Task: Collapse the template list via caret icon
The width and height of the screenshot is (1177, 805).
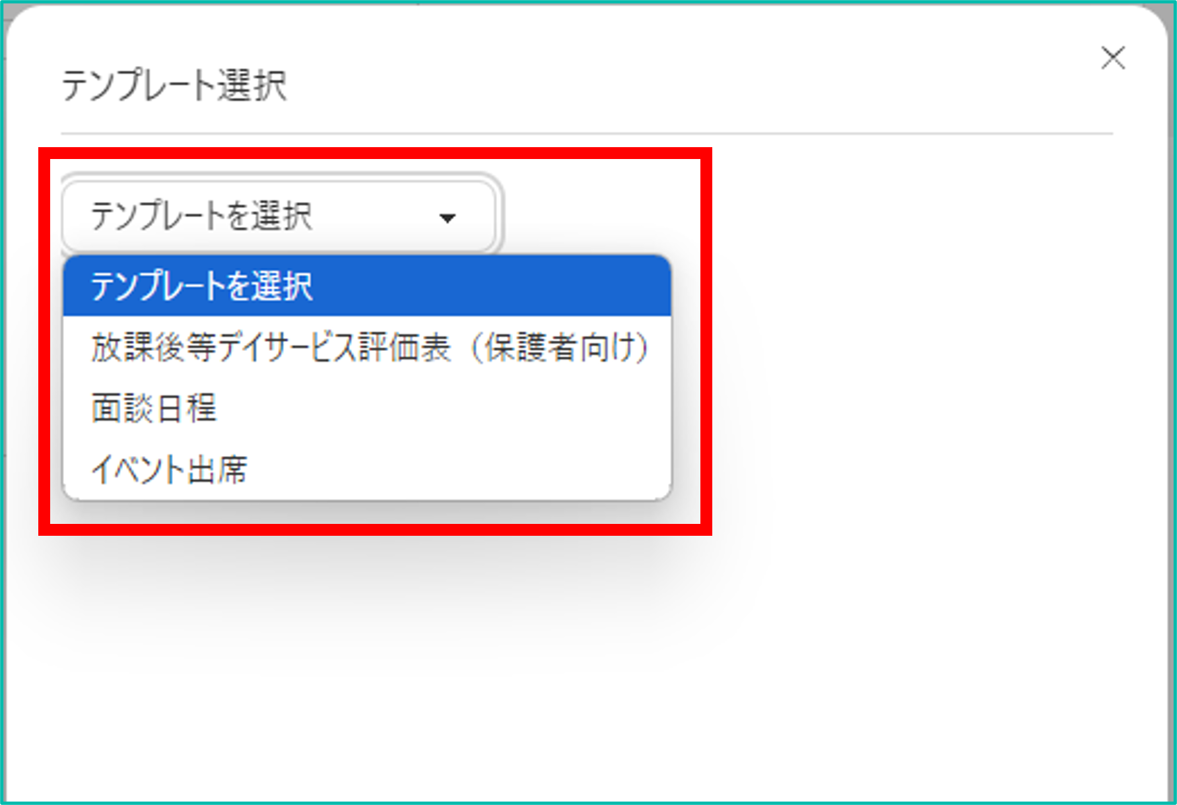Action: coord(448,218)
